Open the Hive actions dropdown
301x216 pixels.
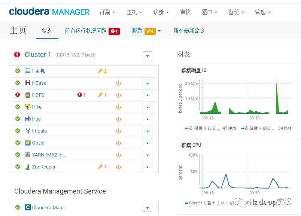click(148, 107)
